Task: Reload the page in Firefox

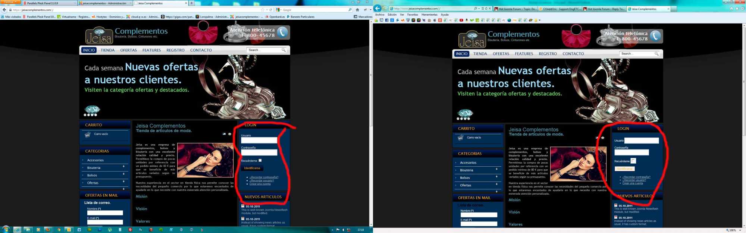Action: [x=271, y=10]
